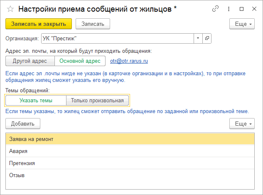Screen dimensions: 263x195
Task: Expand the Организация dropdown arrow
Action: 198,38
